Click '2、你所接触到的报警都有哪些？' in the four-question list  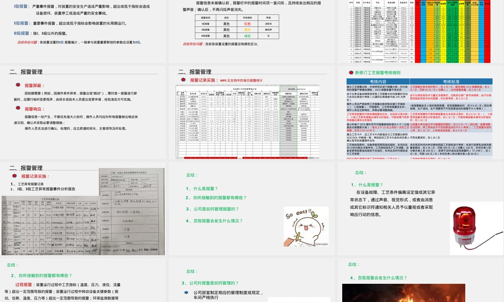[x=216, y=198]
